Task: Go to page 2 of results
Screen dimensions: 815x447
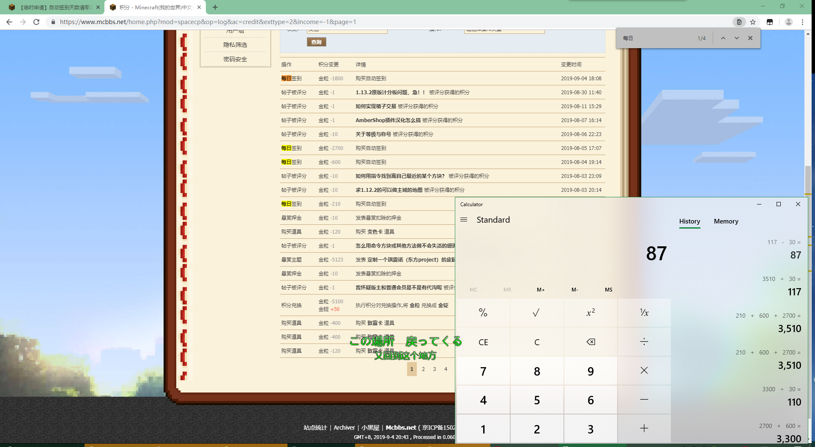Action: (423, 369)
